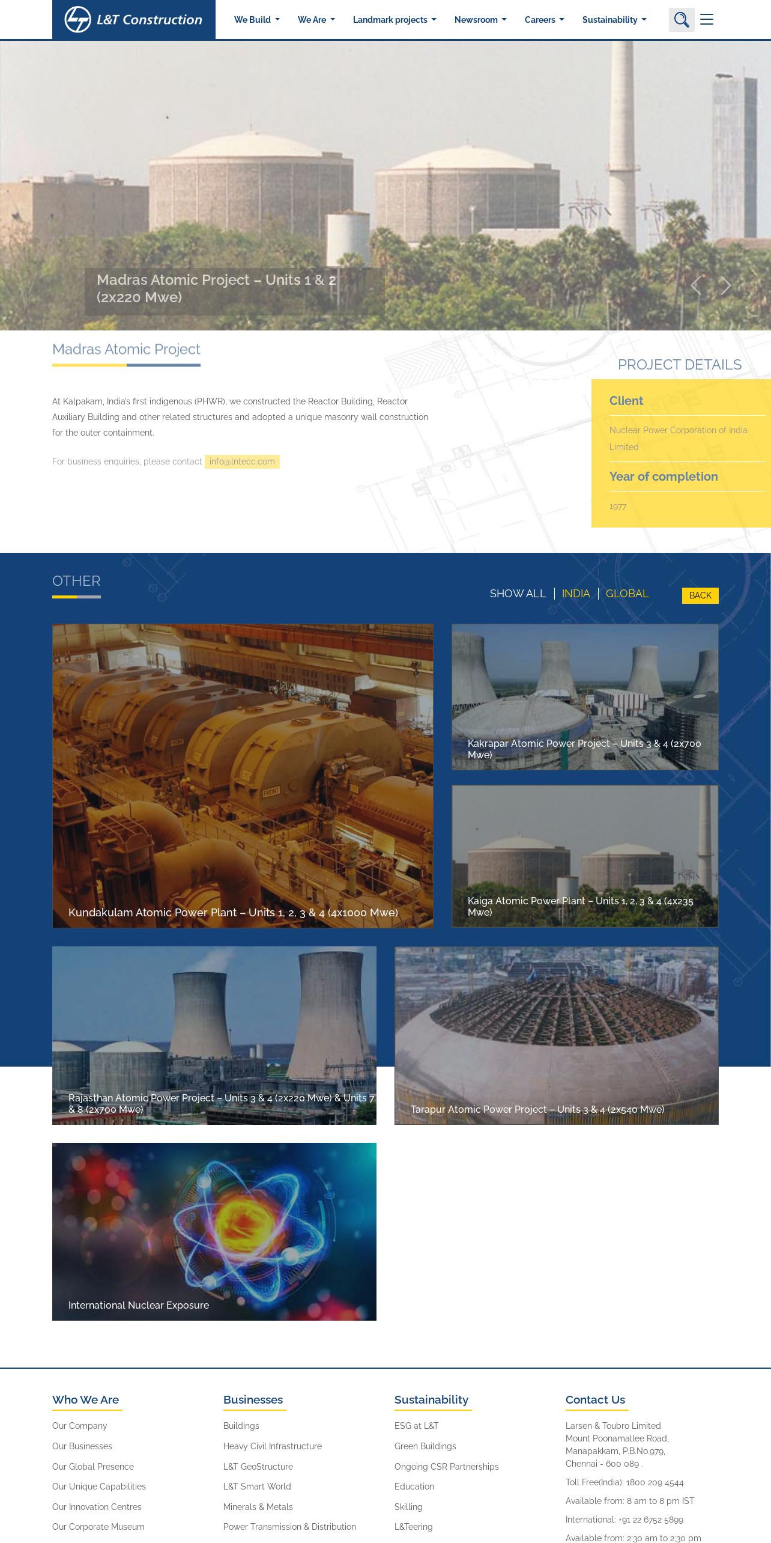The width and height of the screenshot is (771, 1543).
Task: Click the 1977 completion year
Action: [x=618, y=507]
